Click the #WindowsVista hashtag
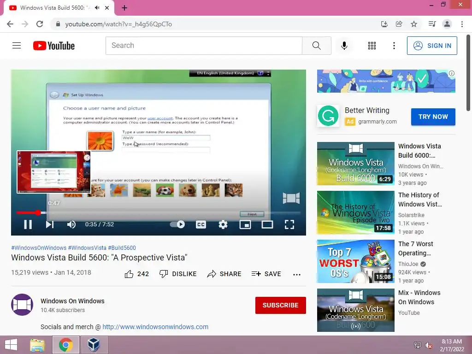Image resolution: width=472 pixels, height=354 pixels. coord(87,248)
